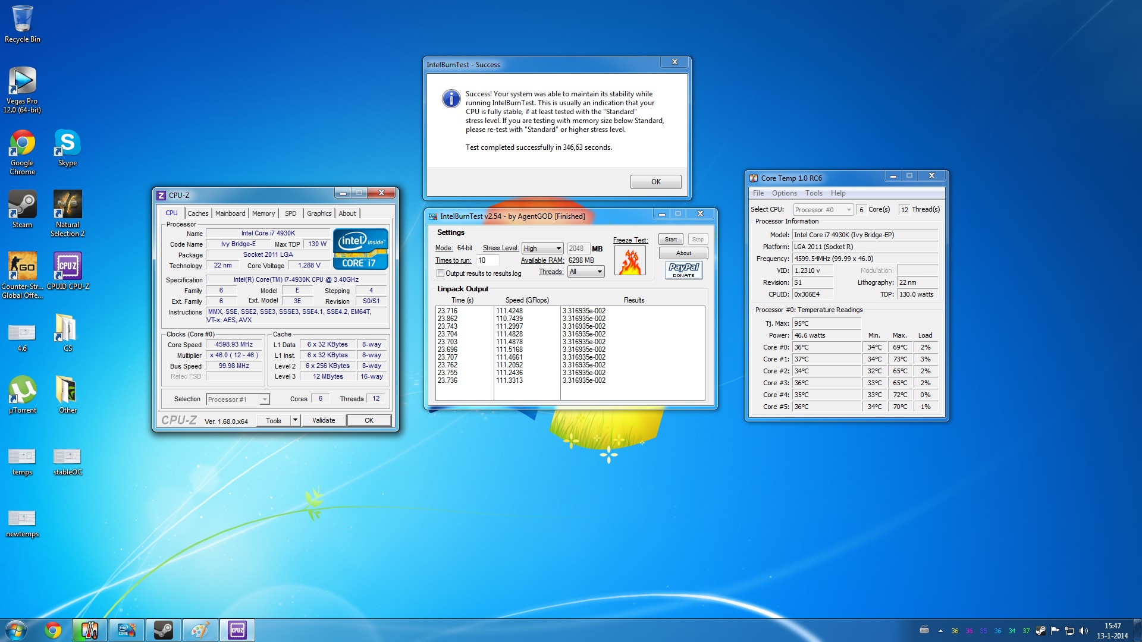Switch to the Mainboard tab
The height and width of the screenshot is (642, 1142).
coord(230,213)
